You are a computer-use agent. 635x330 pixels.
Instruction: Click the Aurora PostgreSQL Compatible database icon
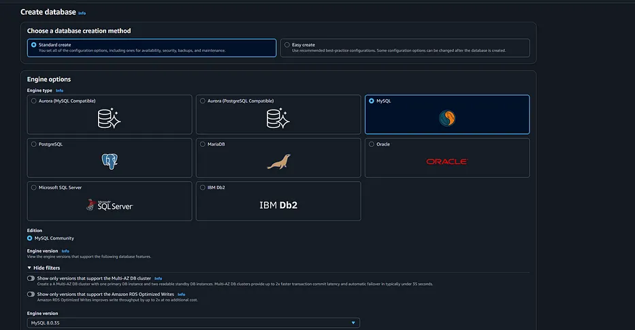point(278,118)
